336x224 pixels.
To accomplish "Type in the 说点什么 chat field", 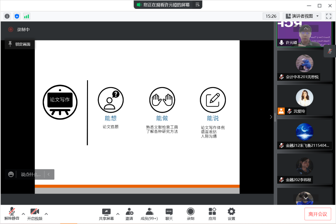I will pos(31,174).
